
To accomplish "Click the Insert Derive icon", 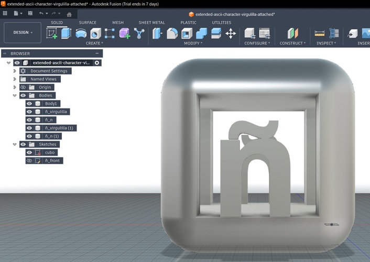I will (x=353, y=34).
